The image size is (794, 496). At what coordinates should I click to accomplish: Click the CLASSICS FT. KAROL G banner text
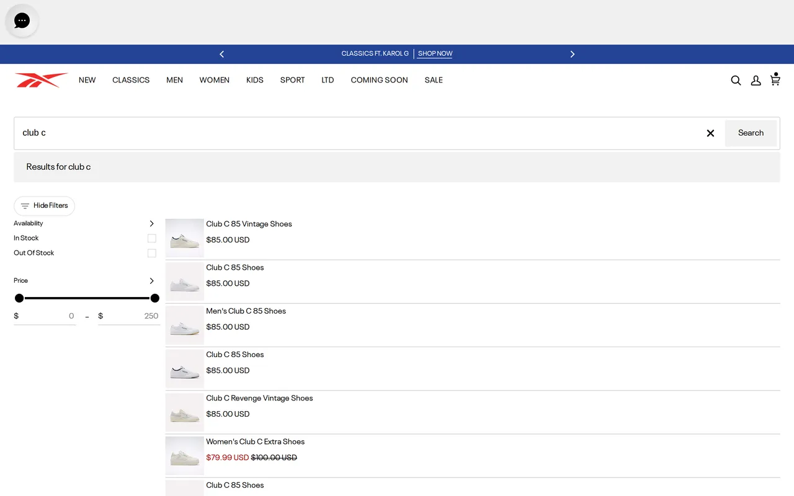pos(375,54)
